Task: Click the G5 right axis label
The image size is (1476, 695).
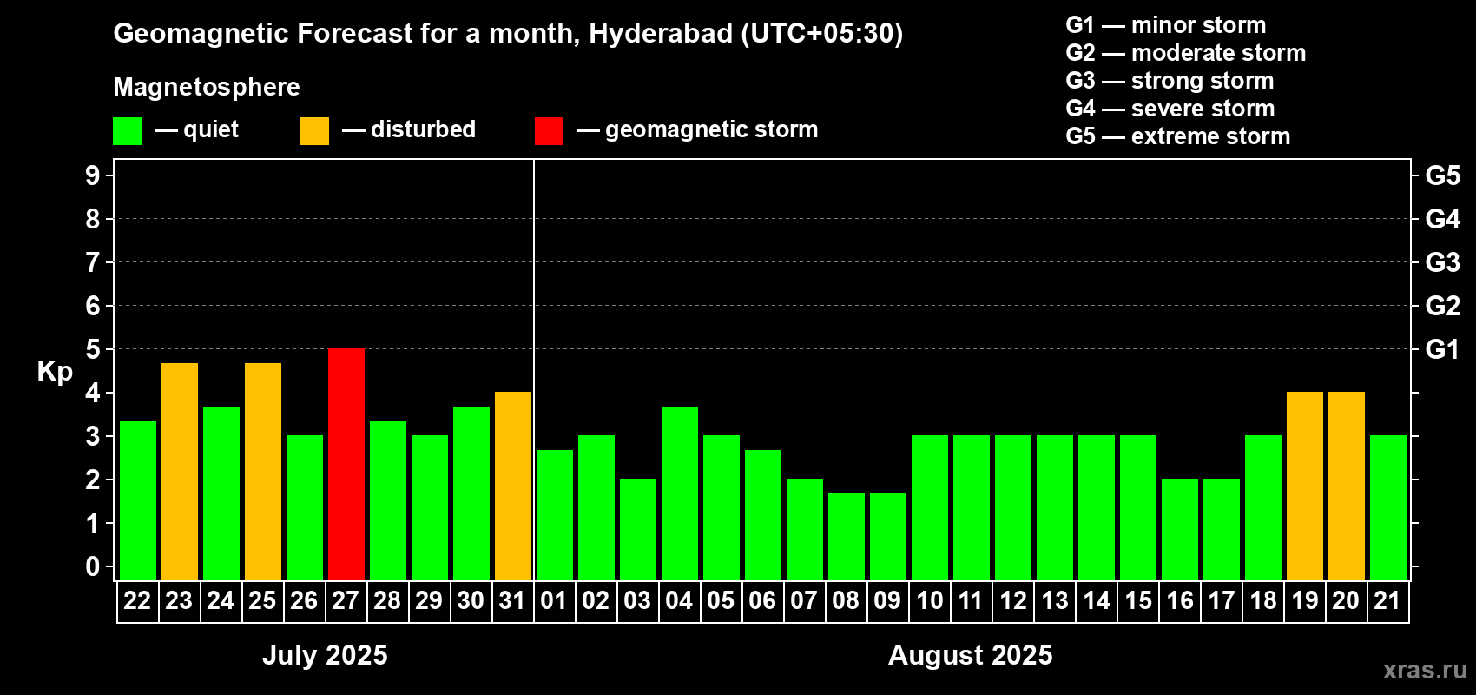Action: pyautogui.click(x=1443, y=175)
